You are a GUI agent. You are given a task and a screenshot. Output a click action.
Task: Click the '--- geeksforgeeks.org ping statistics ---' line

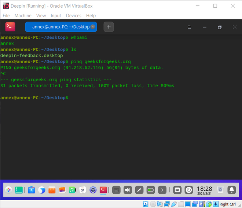(56, 80)
